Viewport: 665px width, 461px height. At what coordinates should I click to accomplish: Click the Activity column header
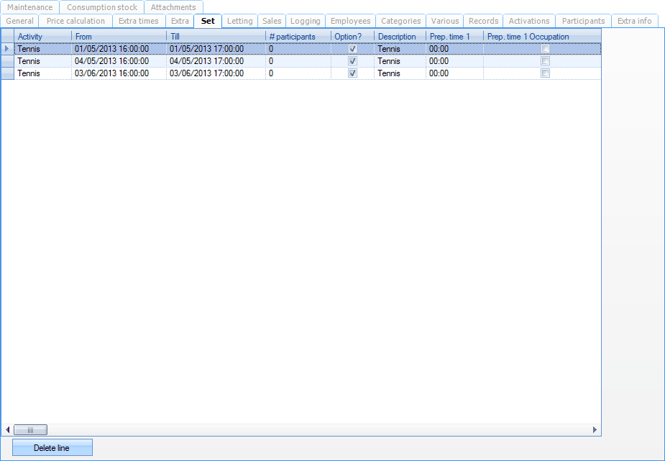click(42, 37)
